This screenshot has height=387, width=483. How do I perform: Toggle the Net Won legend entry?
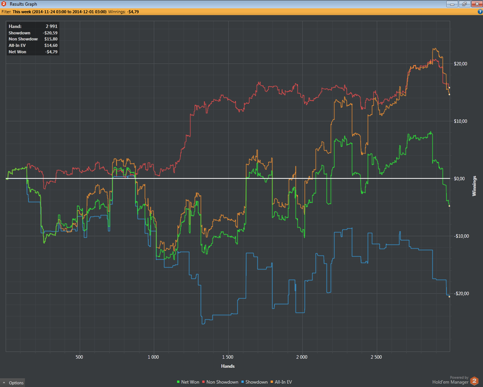[x=188, y=382]
